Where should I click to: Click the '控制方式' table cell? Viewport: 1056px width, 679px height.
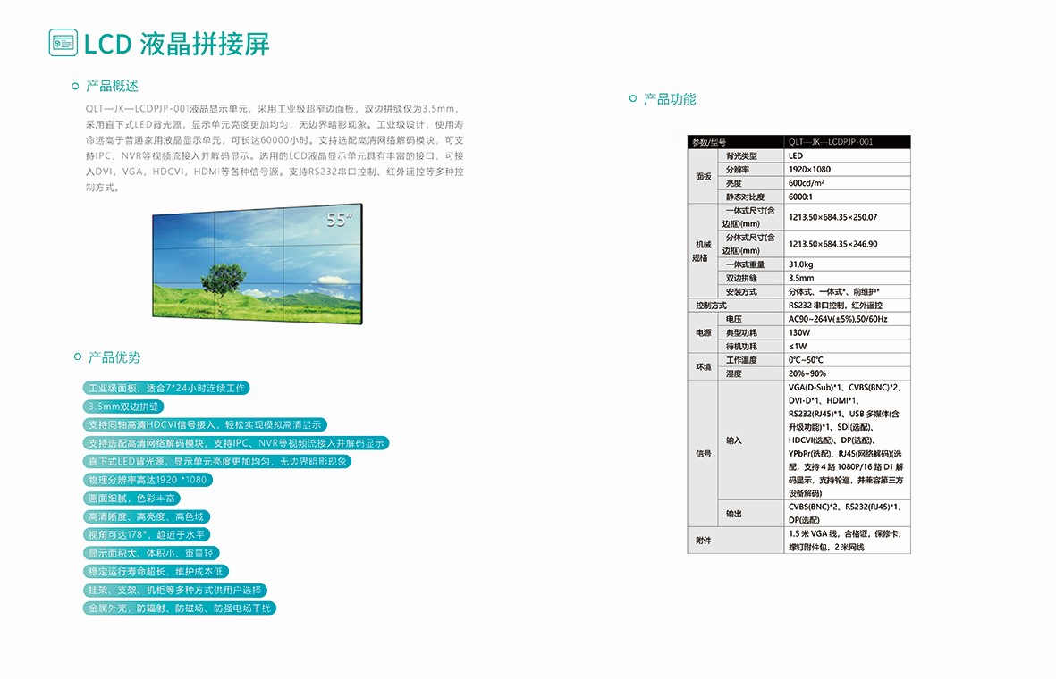pyautogui.click(x=736, y=306)
